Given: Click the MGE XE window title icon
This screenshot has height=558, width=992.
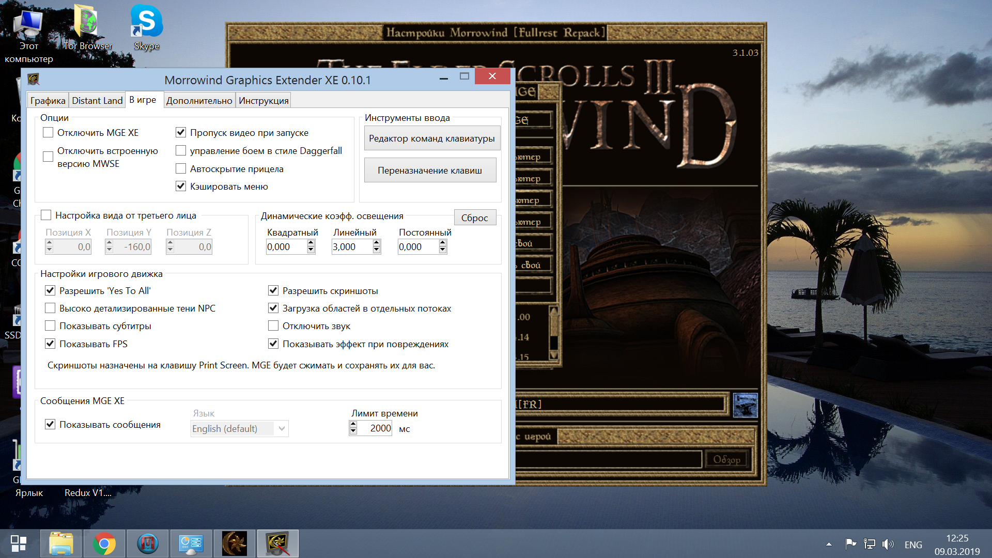Looking at the screenshot, I should [x=34, y=80].
